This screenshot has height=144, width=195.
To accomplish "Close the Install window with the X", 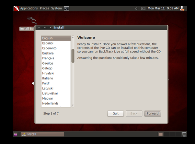I will (51, 27).
